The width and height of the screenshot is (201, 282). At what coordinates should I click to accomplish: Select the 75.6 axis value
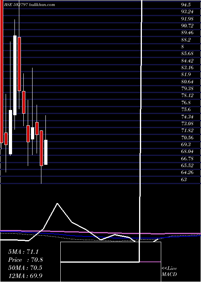pyautogui.click(x=186, y=110)
